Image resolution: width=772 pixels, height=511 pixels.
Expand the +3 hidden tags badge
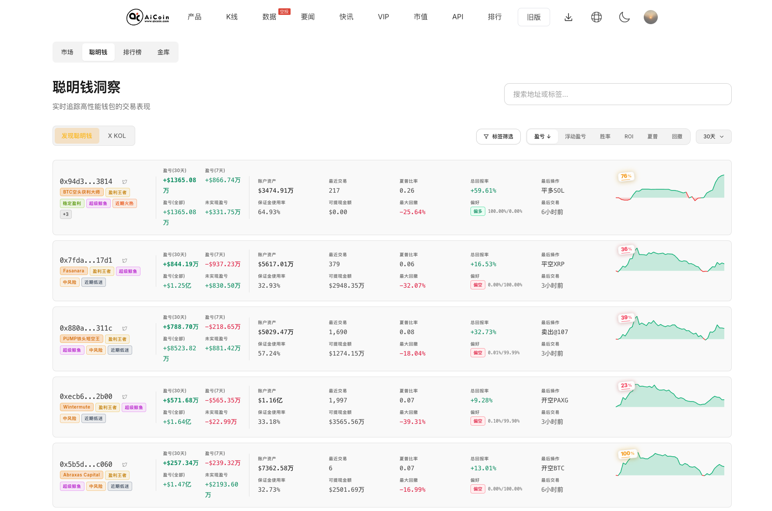(x=66, y=214)
